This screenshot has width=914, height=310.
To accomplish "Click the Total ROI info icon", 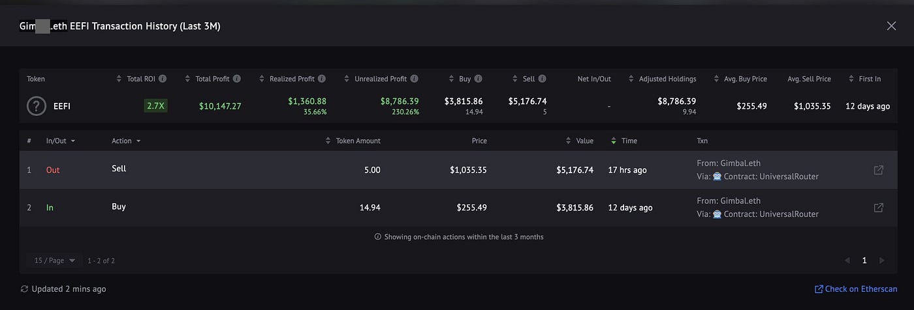I will (163, 79).
